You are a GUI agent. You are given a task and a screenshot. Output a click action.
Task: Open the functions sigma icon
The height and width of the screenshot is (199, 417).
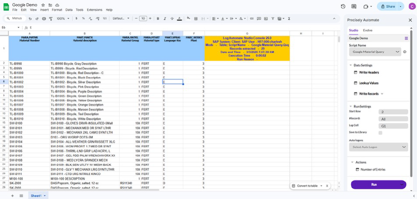coord(289,18)
